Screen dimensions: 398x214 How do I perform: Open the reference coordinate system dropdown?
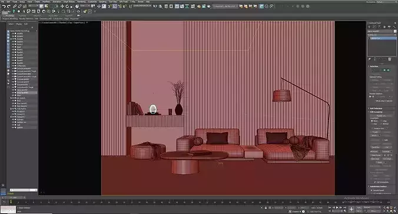tap(85, 5)
